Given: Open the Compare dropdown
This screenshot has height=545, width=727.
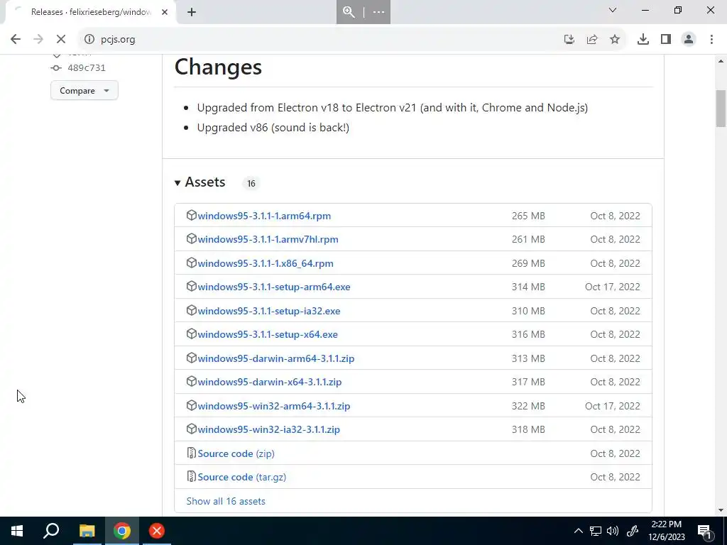Looking at the screenshot, I should click(x=84, y=90).
